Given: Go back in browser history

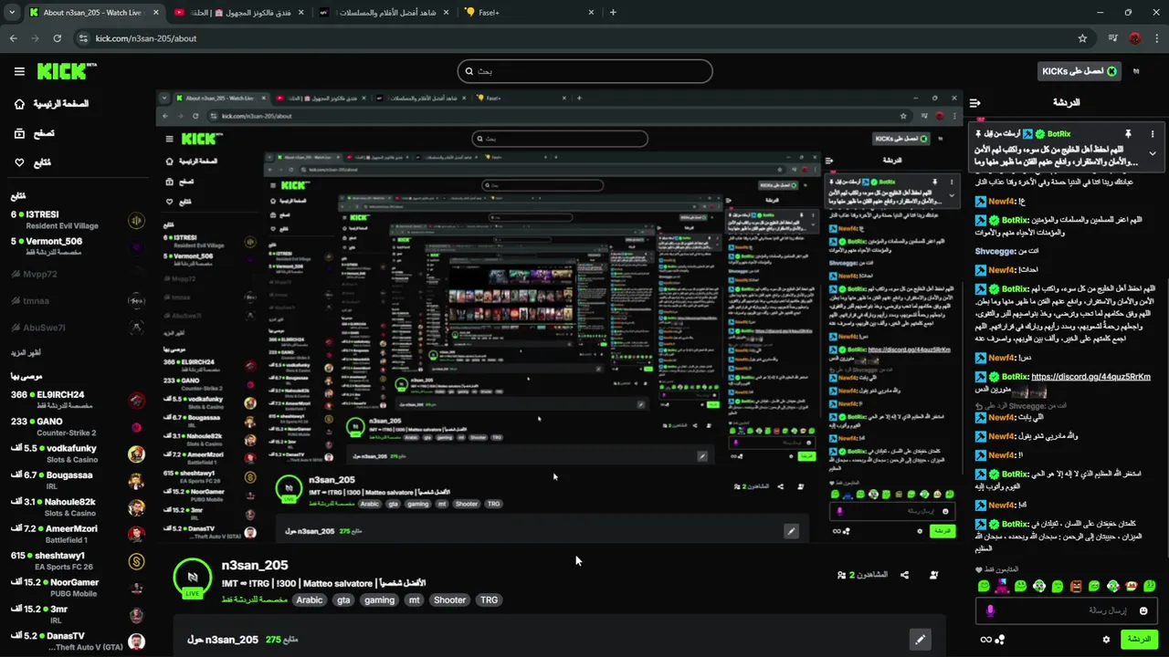Looking at the screenshot, I should (14, 38).
